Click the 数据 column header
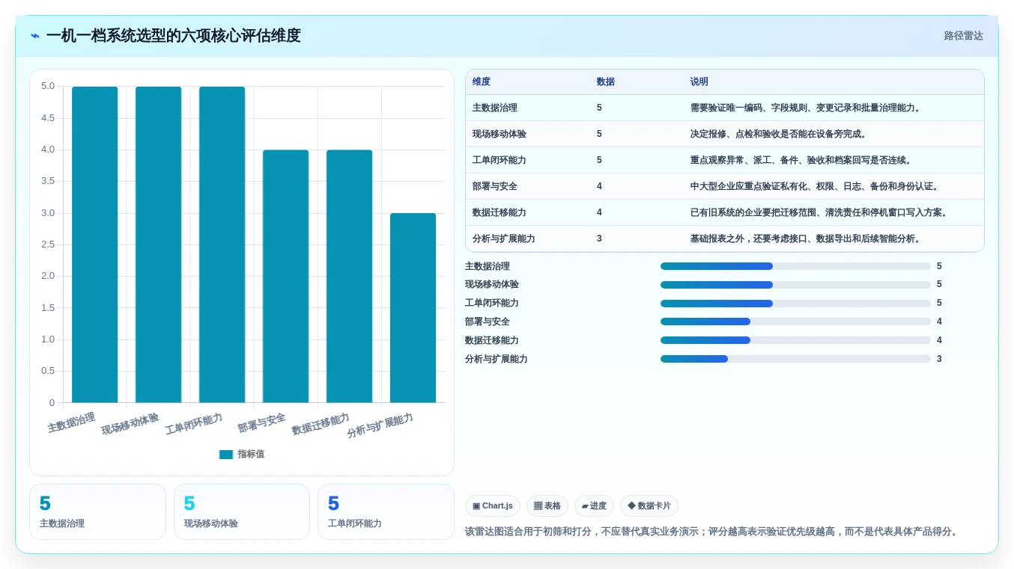The width and height of the screenshot is (1014, 569). pyautogui.click(x=606, y=82)
